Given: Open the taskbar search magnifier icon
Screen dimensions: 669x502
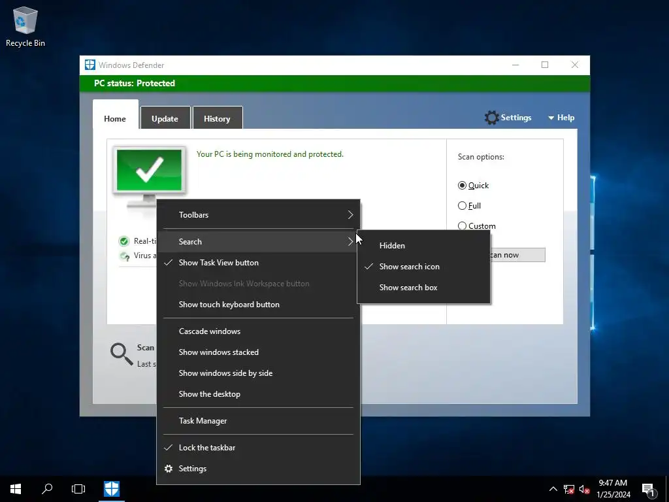Looking at the screenshot, I should [47, 489].
